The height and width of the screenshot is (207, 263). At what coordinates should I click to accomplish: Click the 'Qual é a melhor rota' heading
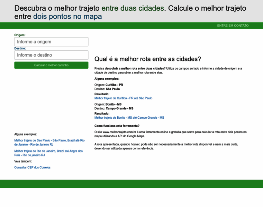click(x=147, y=59)
